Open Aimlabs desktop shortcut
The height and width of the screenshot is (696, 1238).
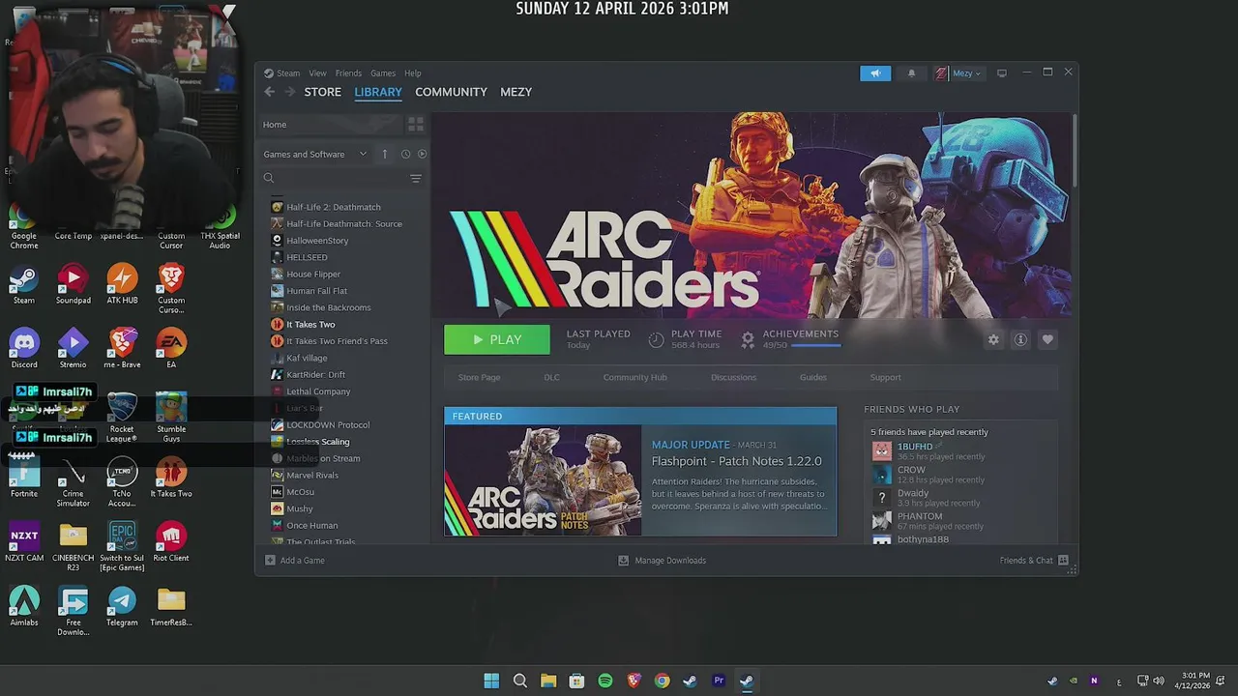coord(24,606)
